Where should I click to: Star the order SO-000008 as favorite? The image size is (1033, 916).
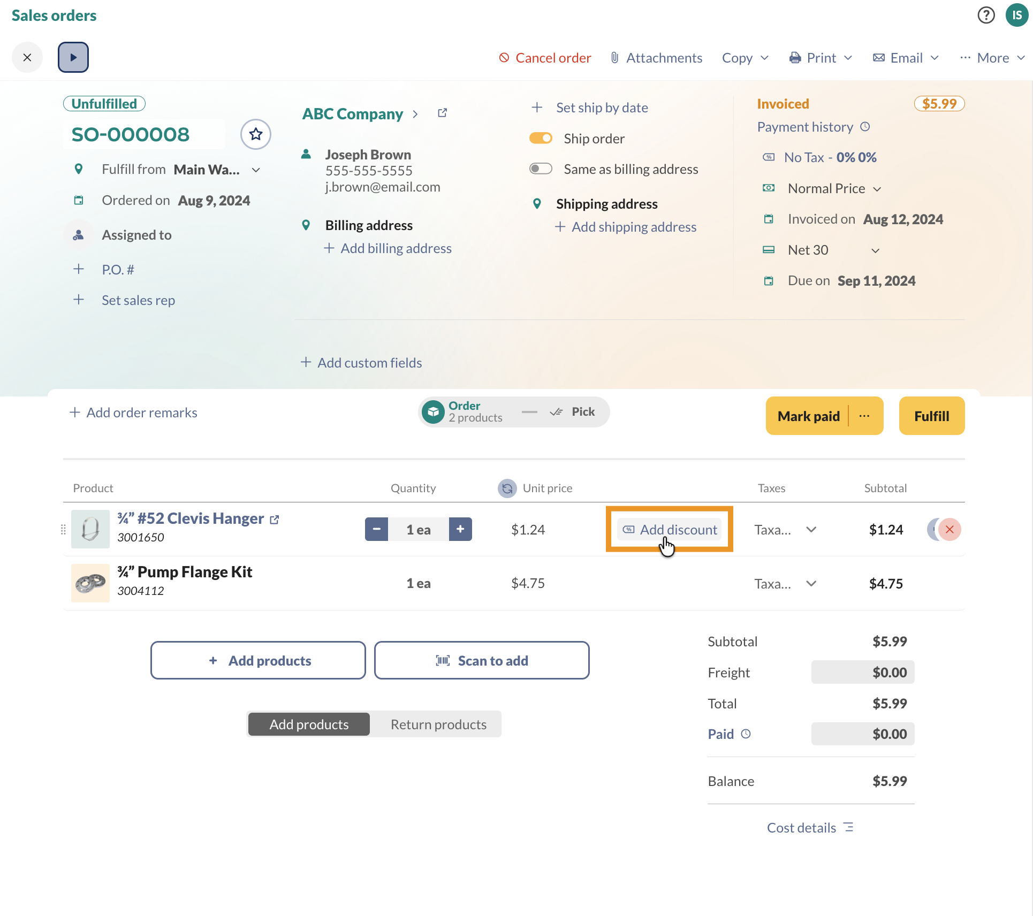[x=255, y=134]
